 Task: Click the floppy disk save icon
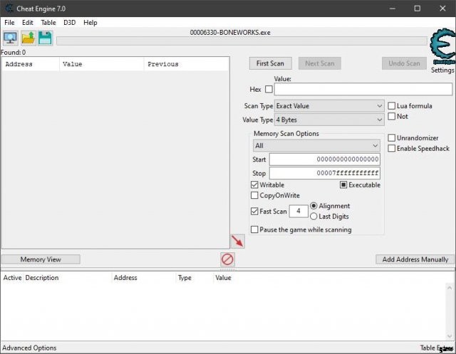coord(45,38)
